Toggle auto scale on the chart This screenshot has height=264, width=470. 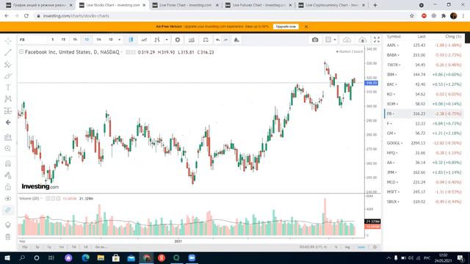click(361, 247)
